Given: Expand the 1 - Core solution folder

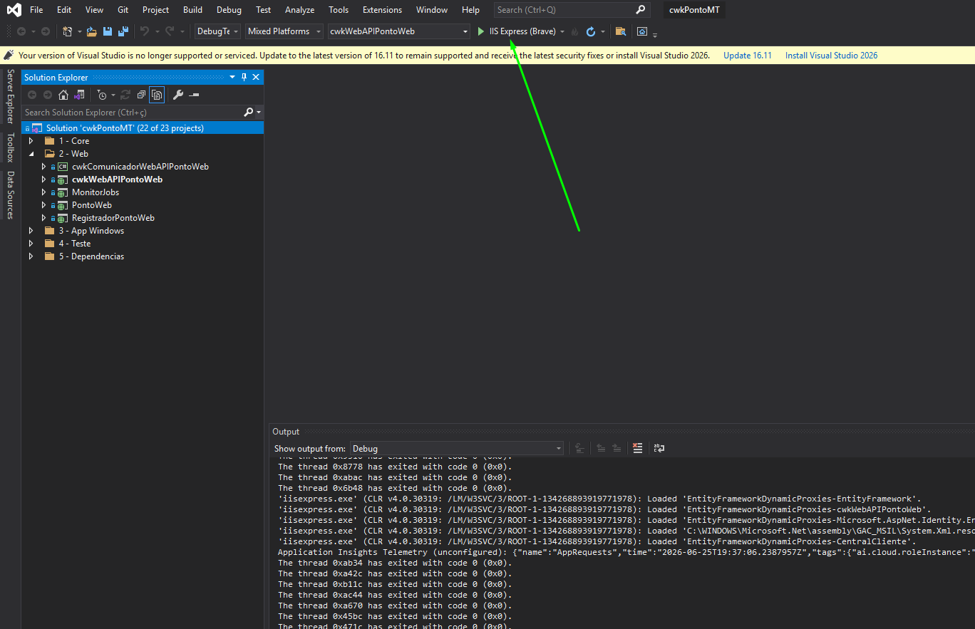Looking at the screenshot, I should point(31,141).
